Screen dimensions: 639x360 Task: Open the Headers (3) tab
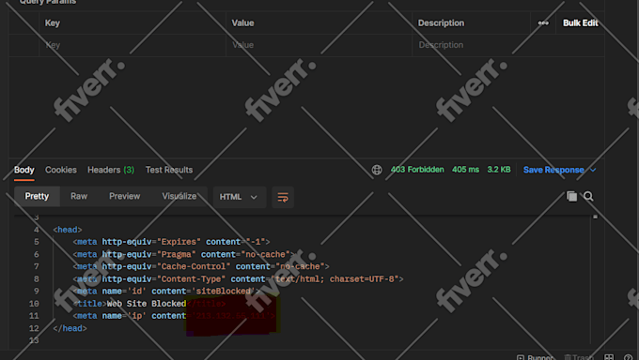pyautogui.click(x=111, y=170)
